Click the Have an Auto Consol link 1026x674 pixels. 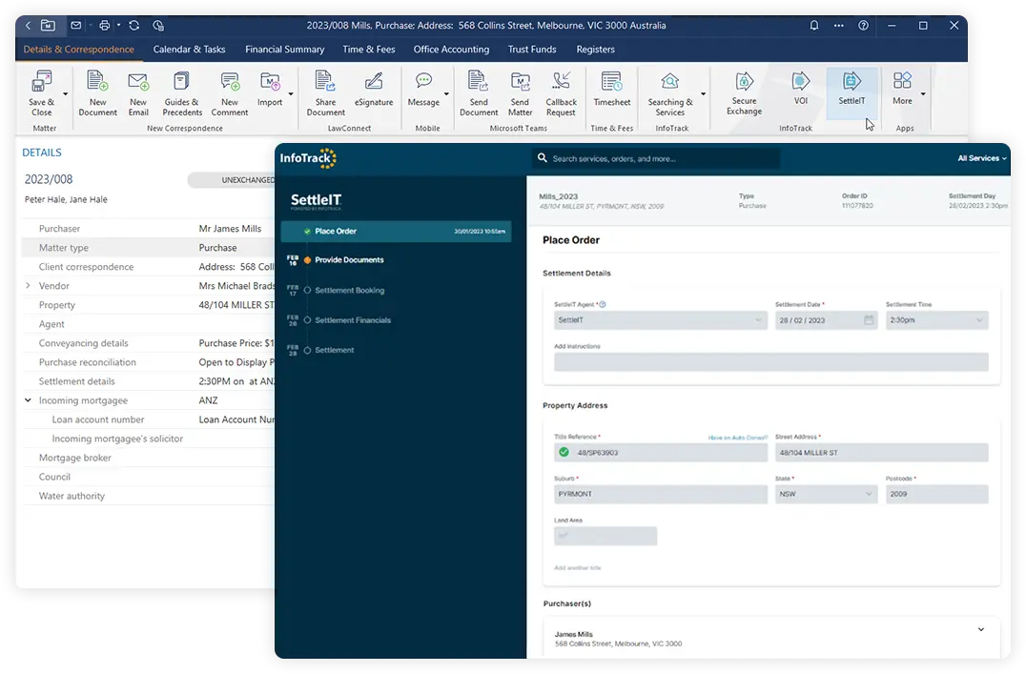click(x=737, y=438)
